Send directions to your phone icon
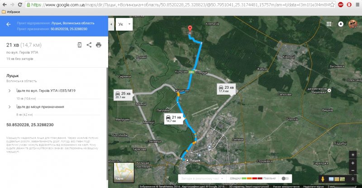362x188 pixels. point(79,45)
